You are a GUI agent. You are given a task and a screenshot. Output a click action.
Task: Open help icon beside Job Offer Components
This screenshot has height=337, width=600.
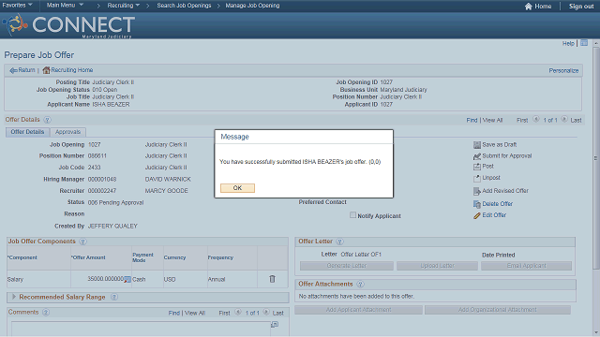click(x=82, y=242)
